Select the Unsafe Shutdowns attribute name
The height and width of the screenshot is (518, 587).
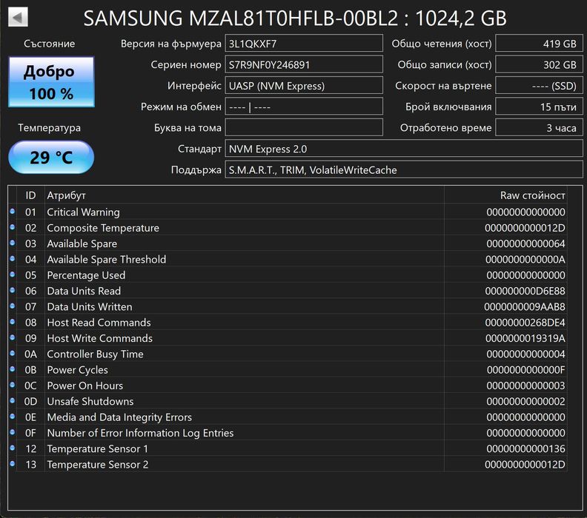click(90, 401)
